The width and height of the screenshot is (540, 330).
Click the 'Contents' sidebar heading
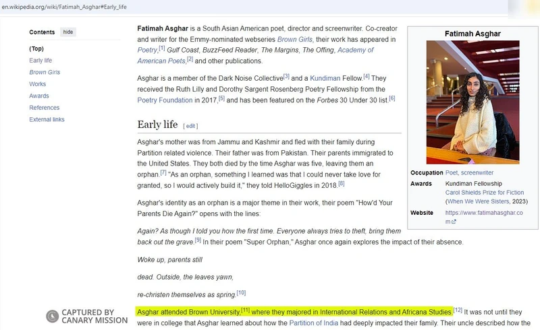pyautogui.click(x=42, y=32)
